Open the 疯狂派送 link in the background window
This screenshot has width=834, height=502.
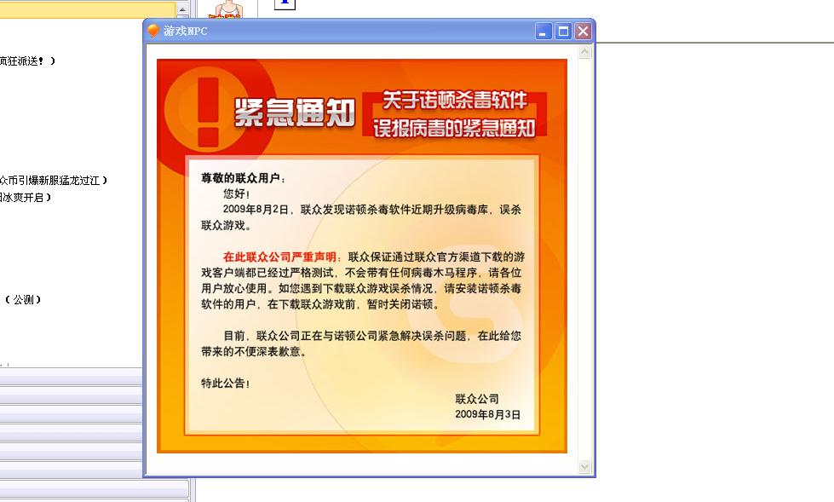pyautogui.click(x=27, y=61)
